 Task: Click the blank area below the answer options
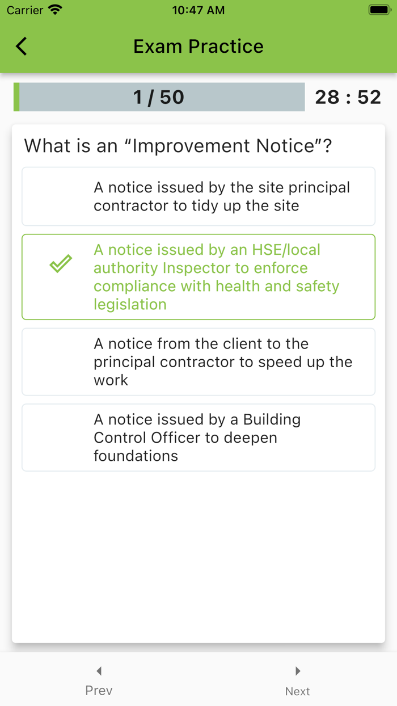198,556
